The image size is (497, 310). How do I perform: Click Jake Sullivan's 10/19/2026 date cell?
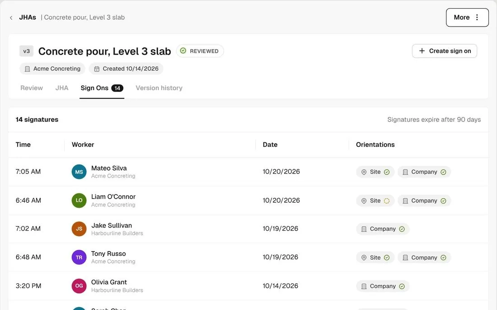point(281,228)
